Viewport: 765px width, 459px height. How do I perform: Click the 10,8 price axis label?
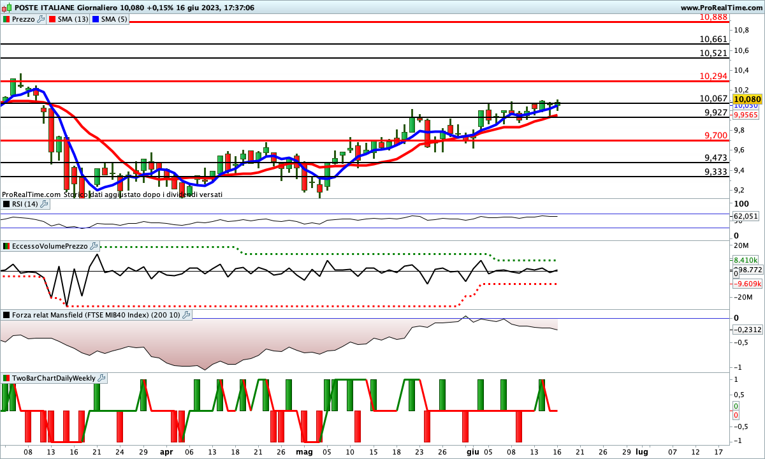coord(741,30)
